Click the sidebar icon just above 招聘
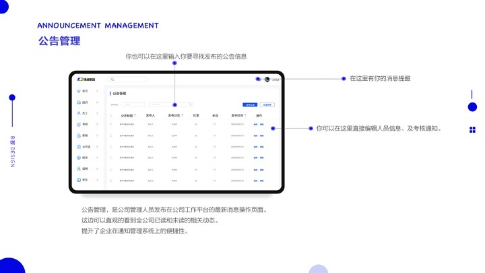The width and height of the screenshot is (485, 273). tap(79, 158)
